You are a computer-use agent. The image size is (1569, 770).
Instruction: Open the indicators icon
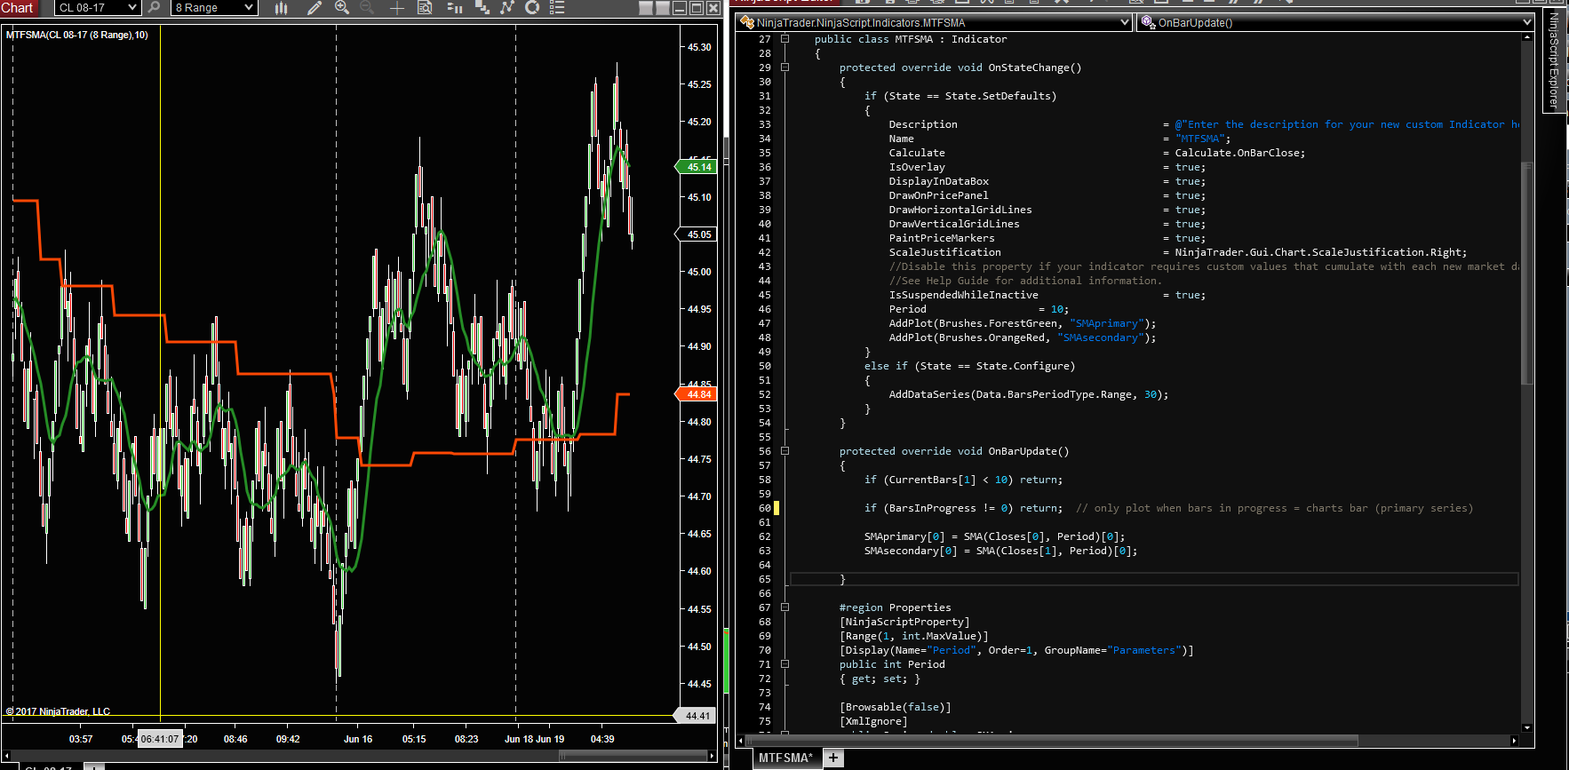tap(507, 8)
